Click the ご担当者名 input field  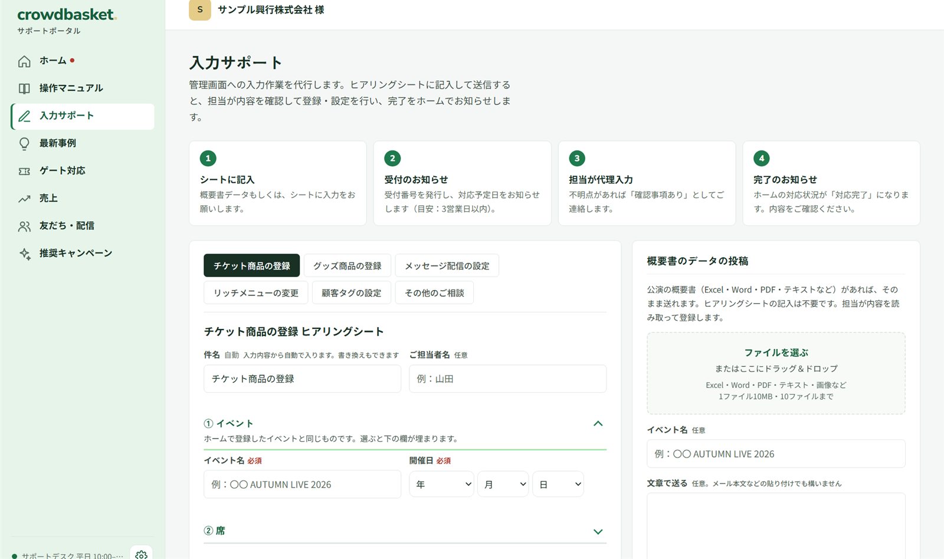[508, 379]
